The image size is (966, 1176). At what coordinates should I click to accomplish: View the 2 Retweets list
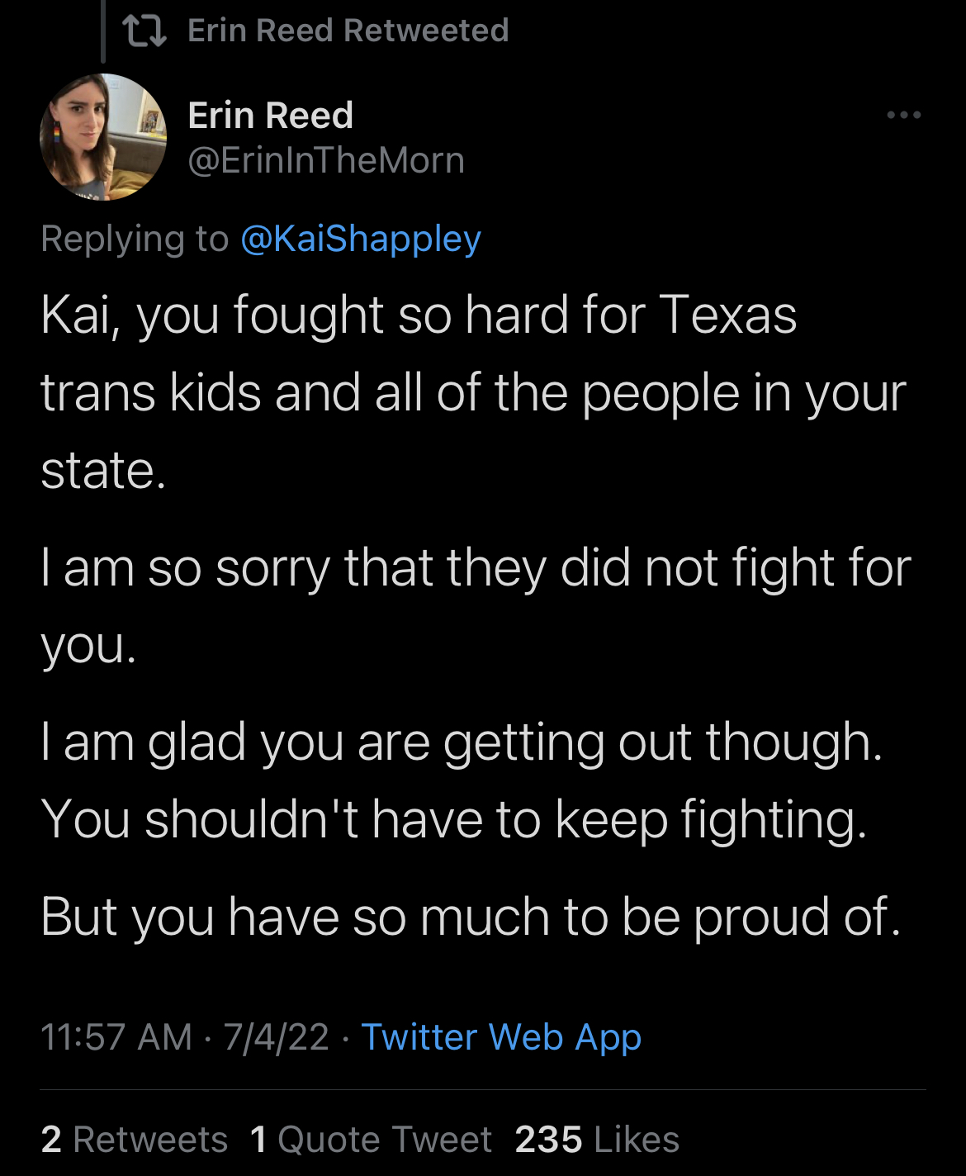click(x=134, y=1140)
